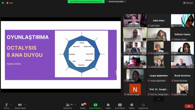
Task: Open the Sohbet chat panel
Action: (x=83, y=106)
